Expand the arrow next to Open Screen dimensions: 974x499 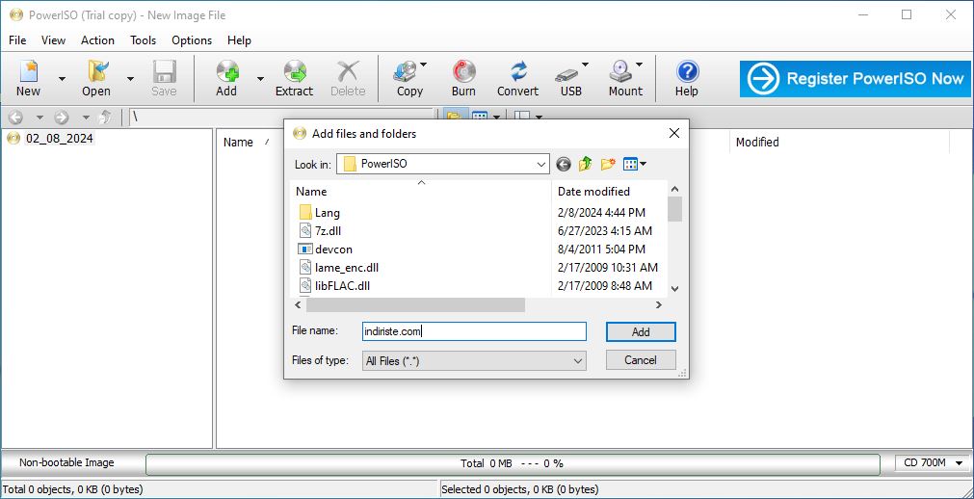(x=130, y=79)
